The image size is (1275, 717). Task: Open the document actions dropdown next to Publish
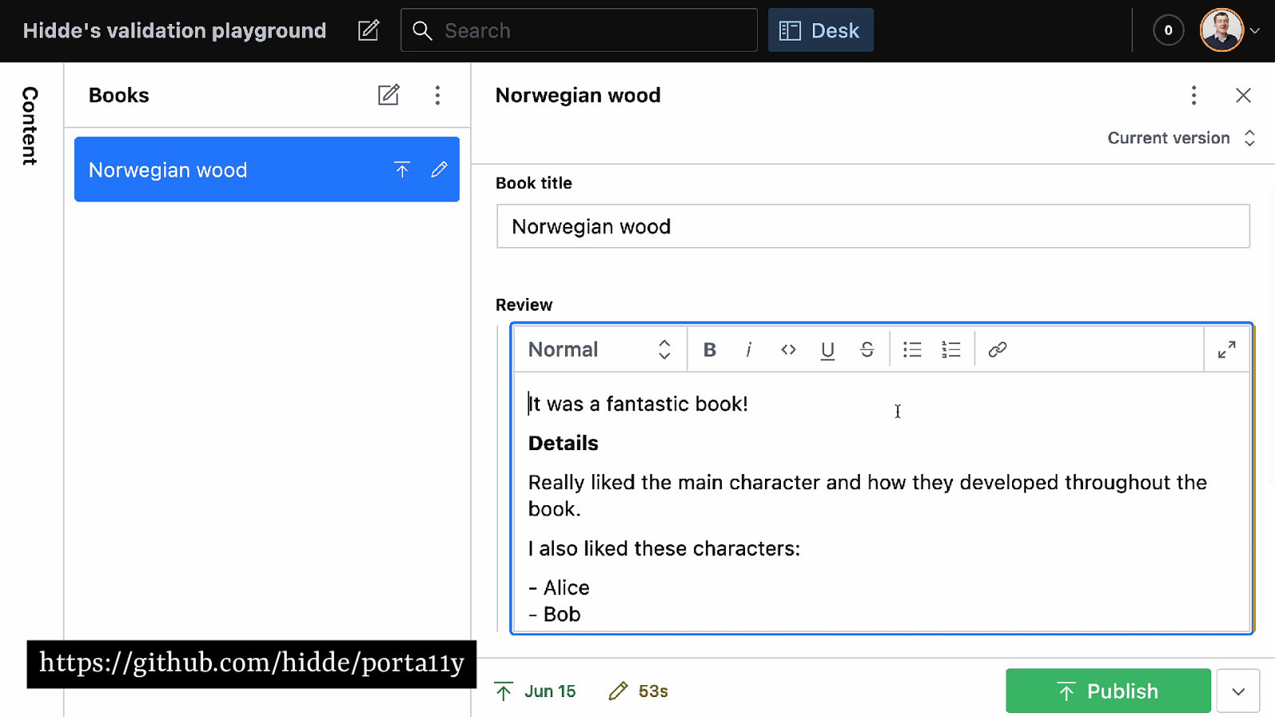click(1238, 691)
